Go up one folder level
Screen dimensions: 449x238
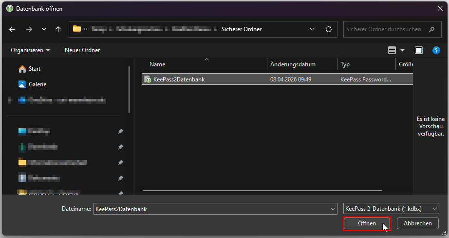(58, 29)
